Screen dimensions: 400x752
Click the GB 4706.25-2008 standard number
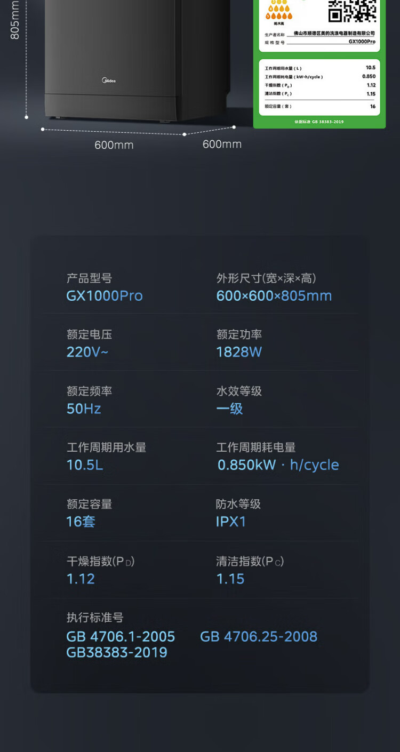click(259, 637)
